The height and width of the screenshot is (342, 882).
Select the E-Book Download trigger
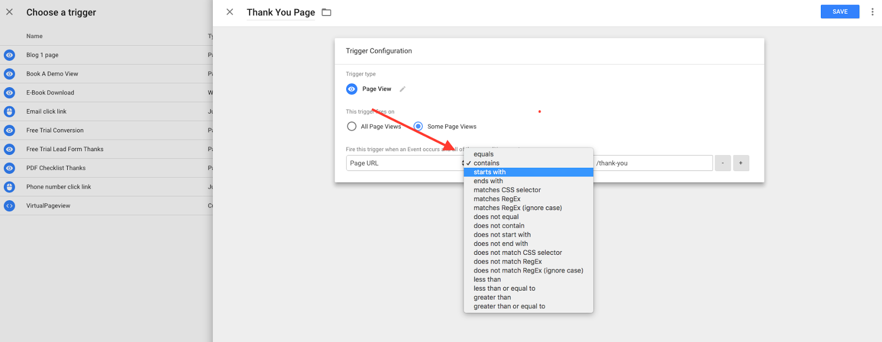pyautogui.click(x=106, y=93)
